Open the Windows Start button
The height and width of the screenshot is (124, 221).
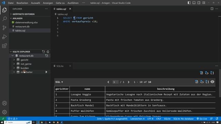point(2,123)
